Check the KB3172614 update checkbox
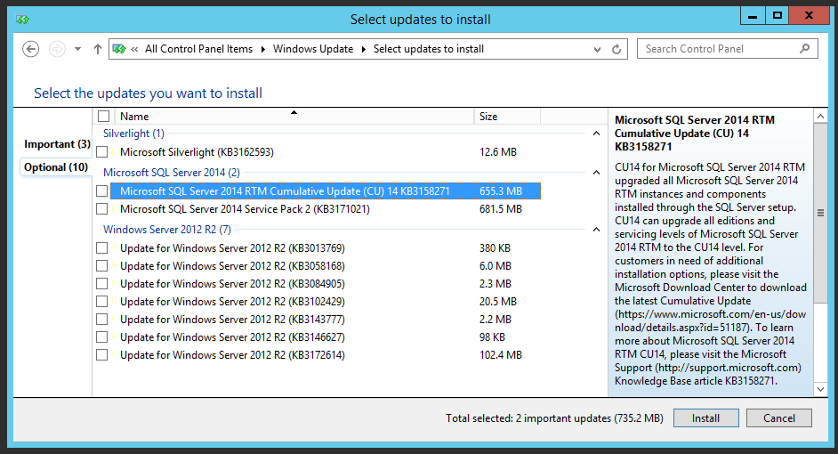Image resolution: width=838 pixels, height=454 pixels. pos(101,354)
